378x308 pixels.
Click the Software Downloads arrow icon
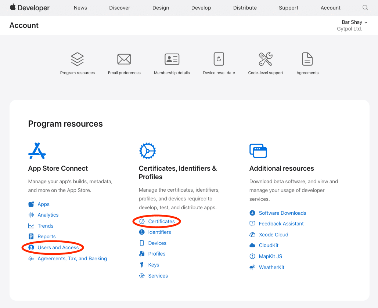252,213
